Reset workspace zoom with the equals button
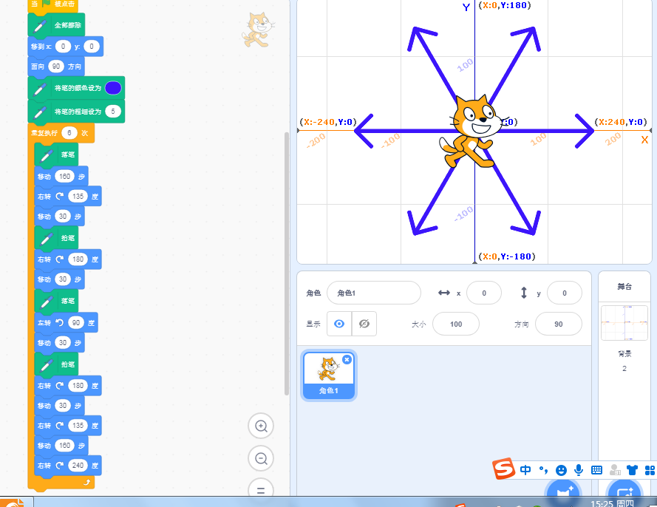This screenshot has width=657, height=507. point(261,489)
